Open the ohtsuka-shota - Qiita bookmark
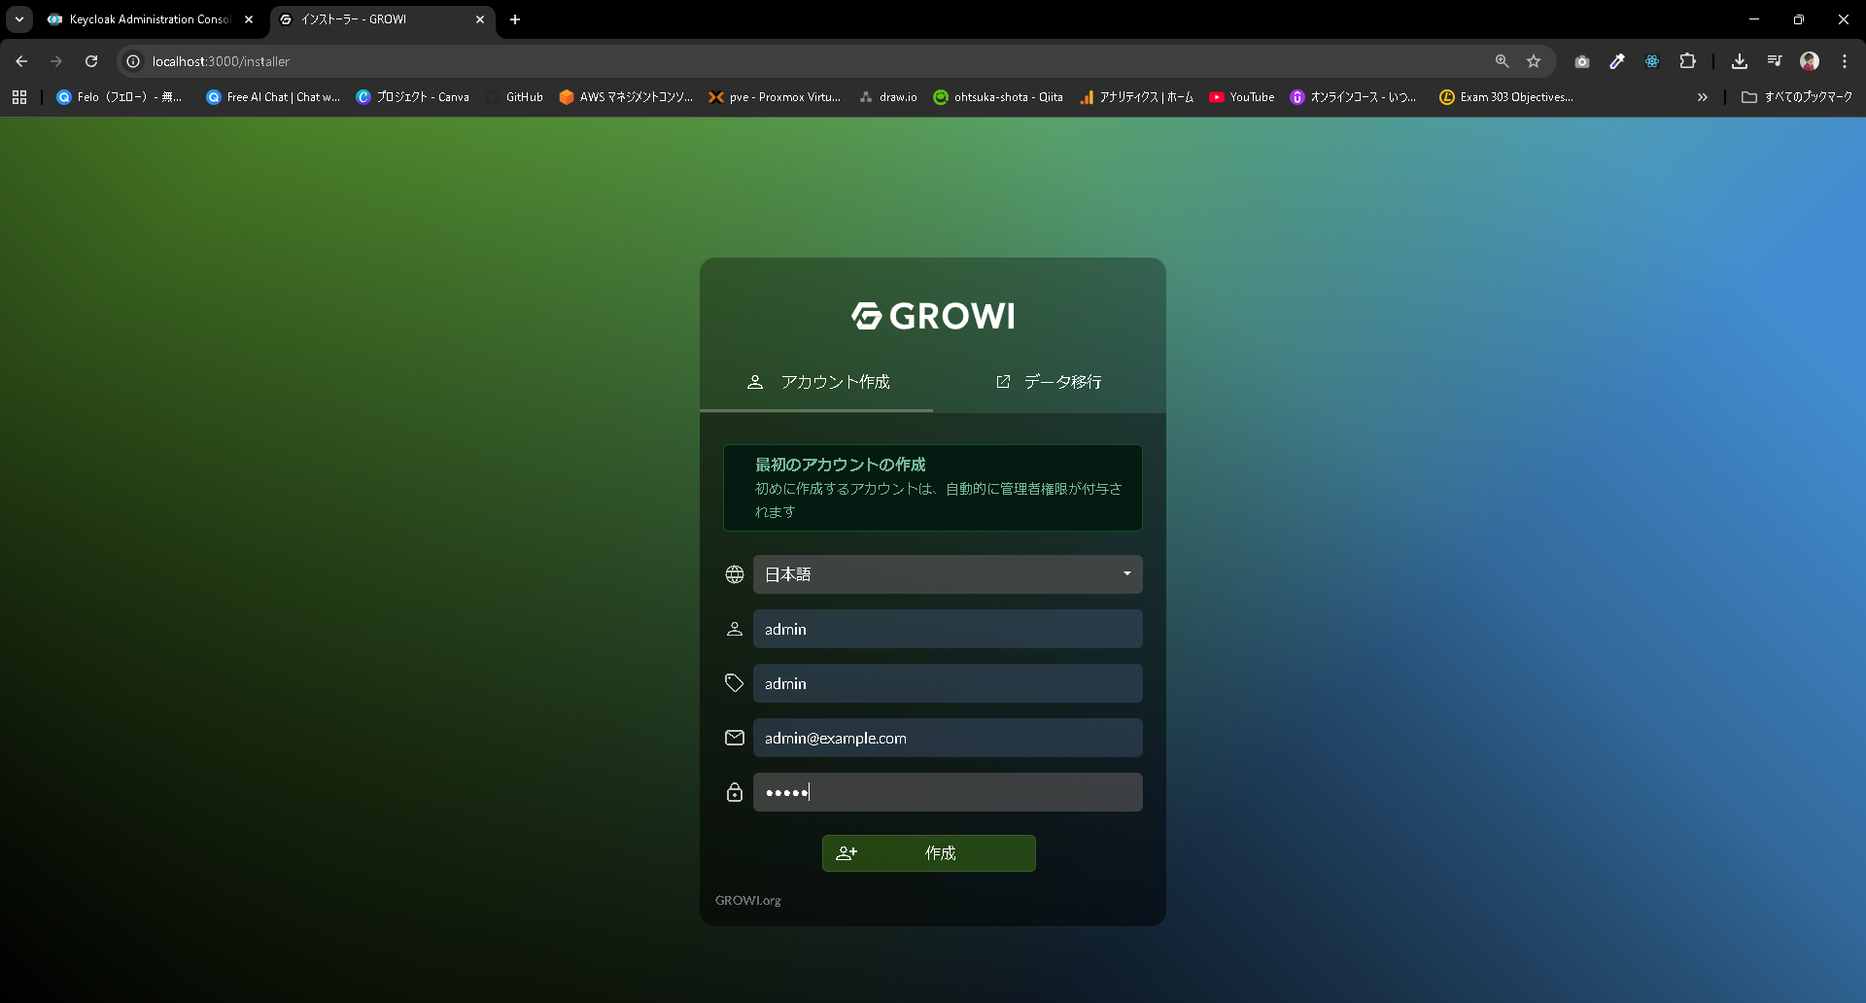 (x=998, y=97)
